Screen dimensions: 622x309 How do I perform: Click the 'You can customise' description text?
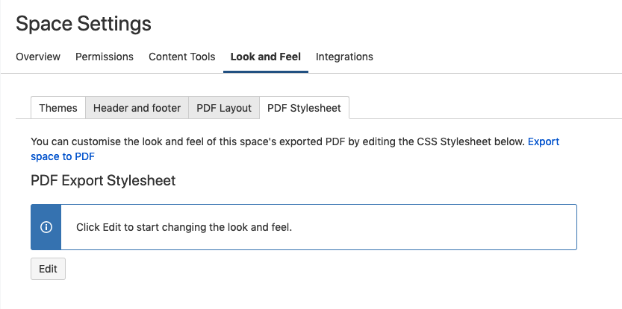pos(277,141)
